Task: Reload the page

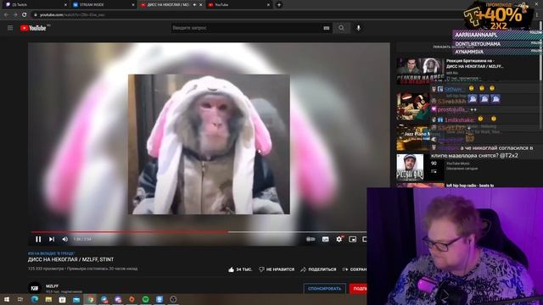Action: click(25, 15)
